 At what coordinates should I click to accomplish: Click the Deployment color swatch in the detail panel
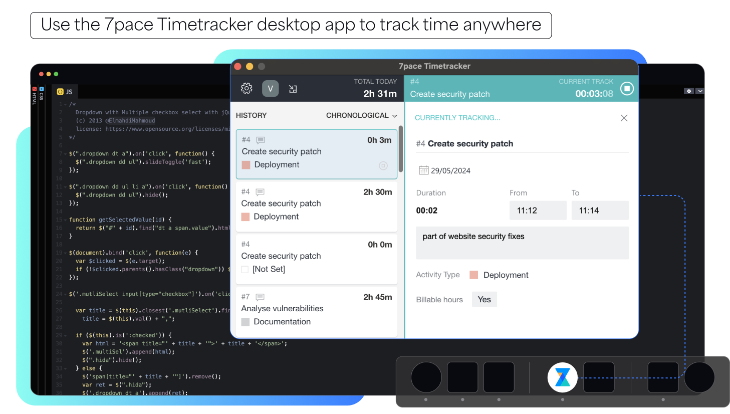coord(473,275)
